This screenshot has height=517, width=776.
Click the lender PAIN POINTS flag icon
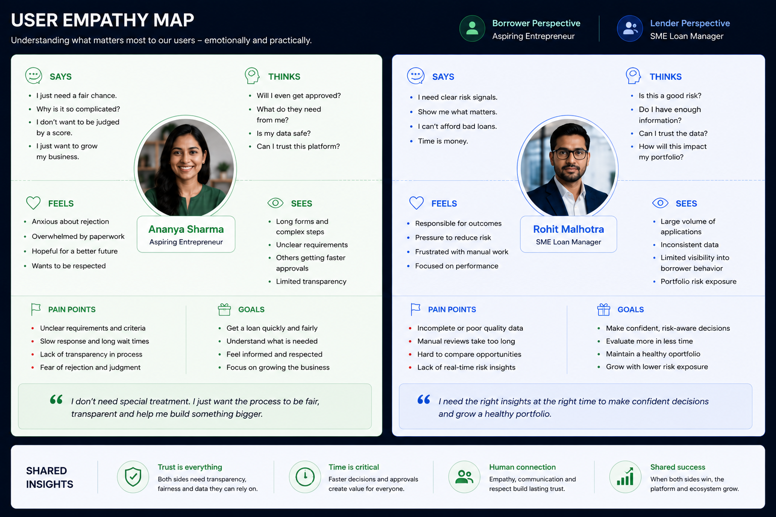point(415,309)
